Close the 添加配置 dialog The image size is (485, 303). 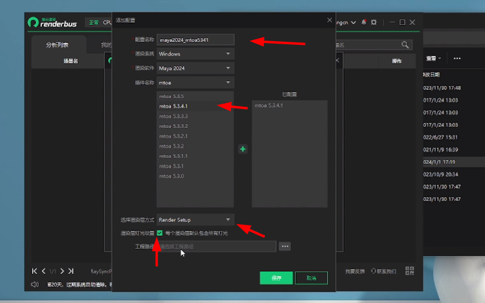[x=329, y=20]
